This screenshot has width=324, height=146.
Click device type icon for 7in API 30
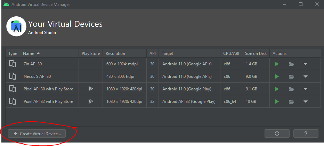click(x=13, y=64)
